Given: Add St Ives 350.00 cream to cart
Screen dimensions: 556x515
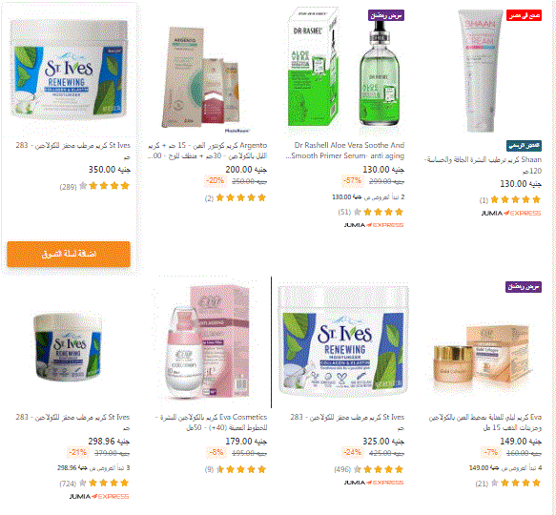Looking at the screenshot, I should 69,254.
